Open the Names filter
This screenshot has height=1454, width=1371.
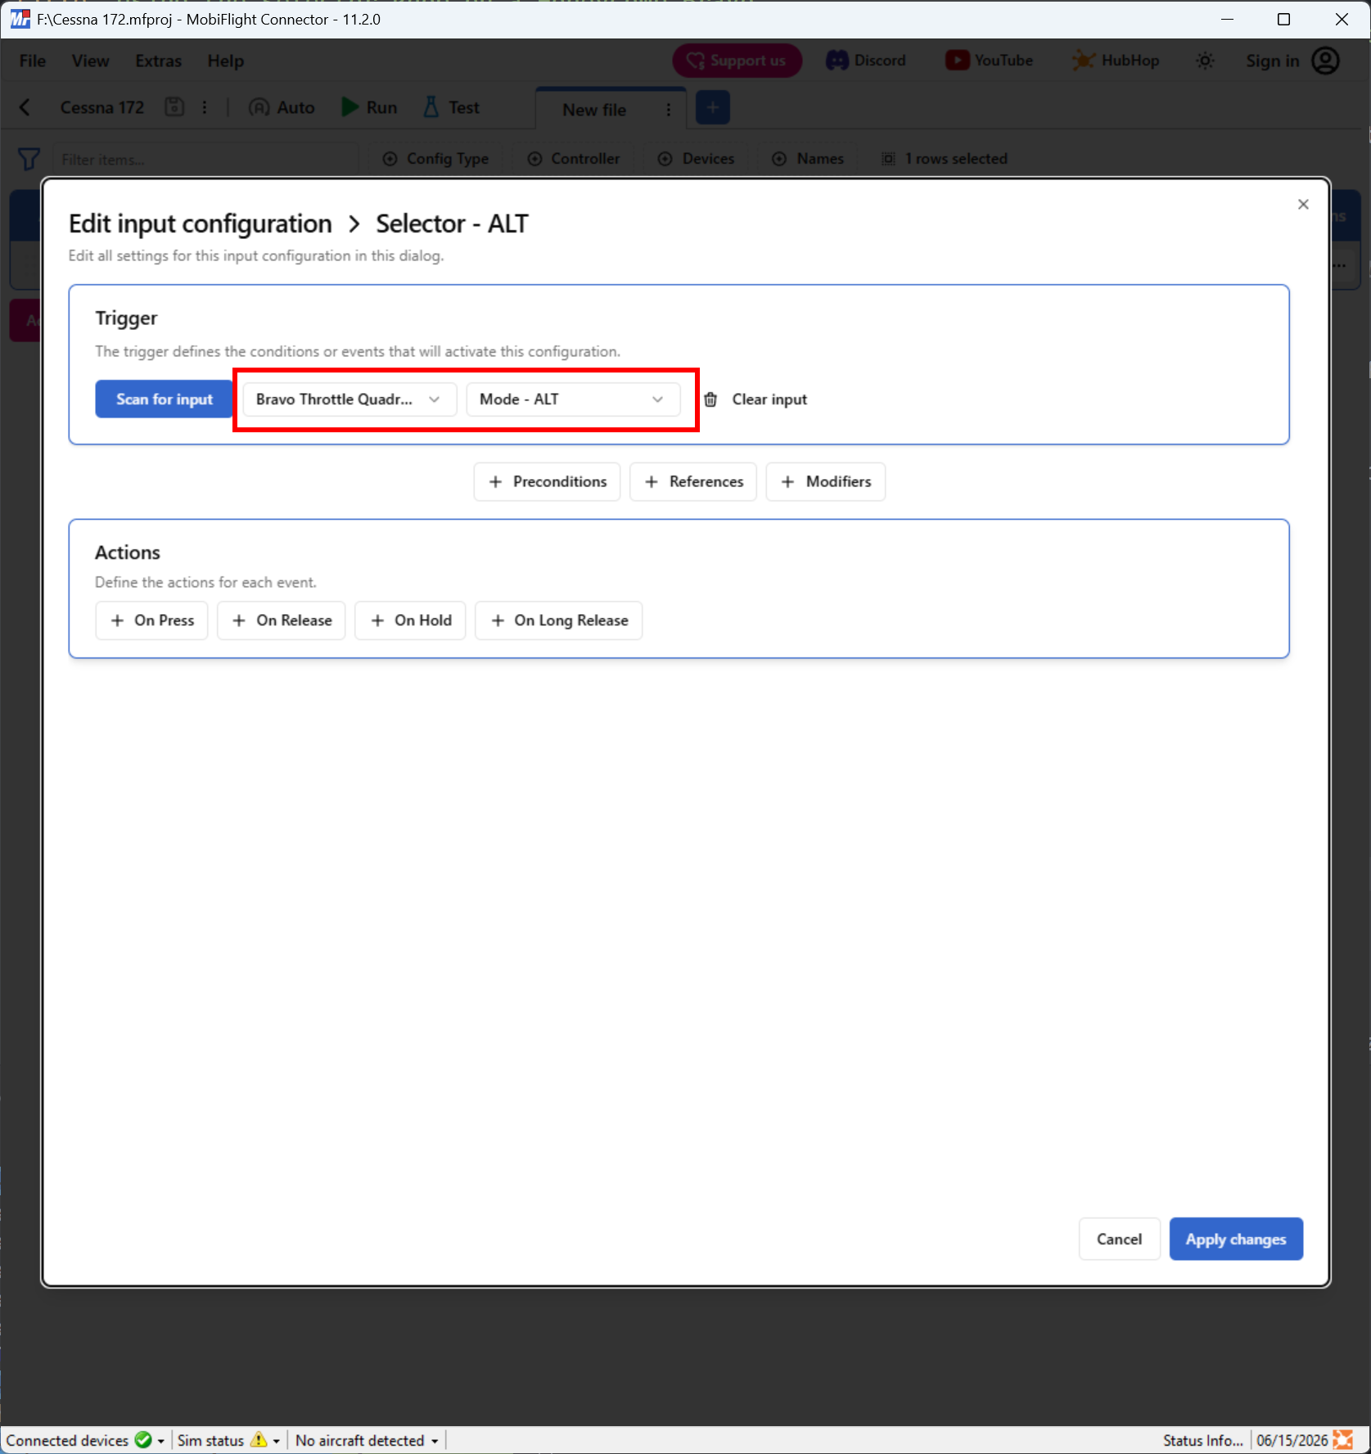tap(808, 159)
